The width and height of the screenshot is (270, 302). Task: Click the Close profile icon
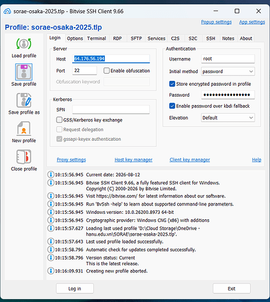click(x=24, y=156)
